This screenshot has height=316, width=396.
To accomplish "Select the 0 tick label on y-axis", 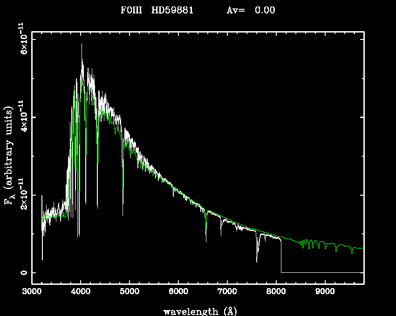I will (x=22, y=272).
